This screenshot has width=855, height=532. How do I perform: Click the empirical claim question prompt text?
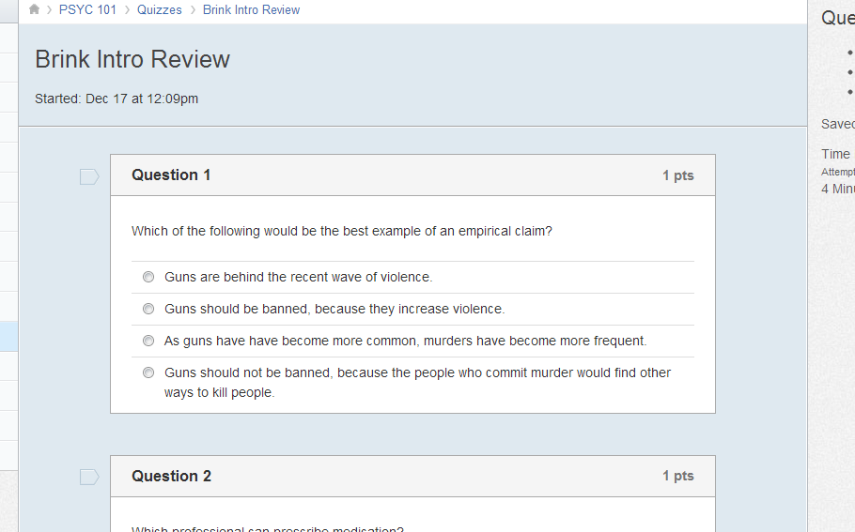coord(341,231)
